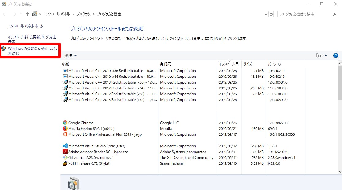Click icon of Visual C++ 2012 Redistributable (x64)
Viewport: 342px width, 190px height.
pos(65,88)
